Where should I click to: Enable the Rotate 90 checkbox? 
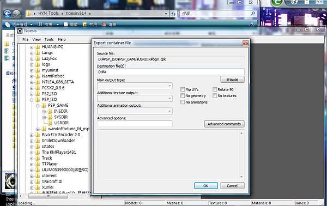click(215, 89)
